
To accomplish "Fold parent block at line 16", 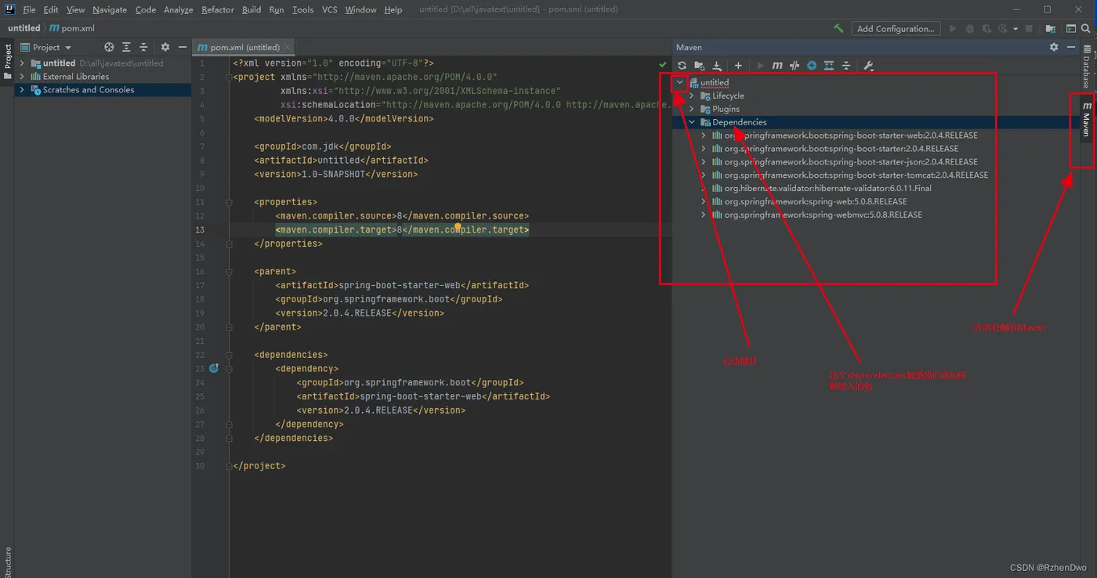I will pos(229,272).
